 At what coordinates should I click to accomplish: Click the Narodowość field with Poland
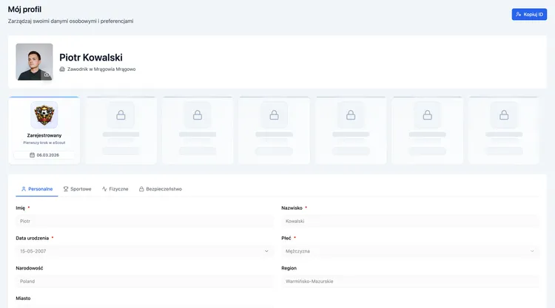coord(144,281)
